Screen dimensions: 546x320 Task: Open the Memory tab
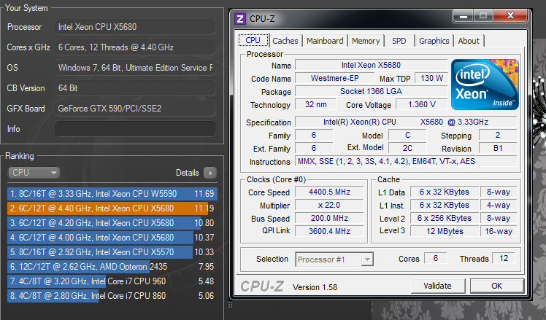pos(366,41)
